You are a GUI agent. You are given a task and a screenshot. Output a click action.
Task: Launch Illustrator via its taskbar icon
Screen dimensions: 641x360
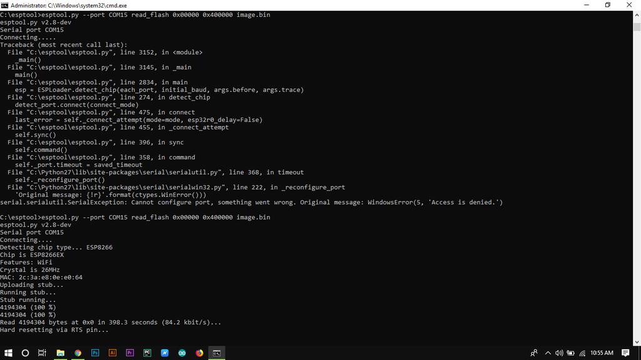113,352
